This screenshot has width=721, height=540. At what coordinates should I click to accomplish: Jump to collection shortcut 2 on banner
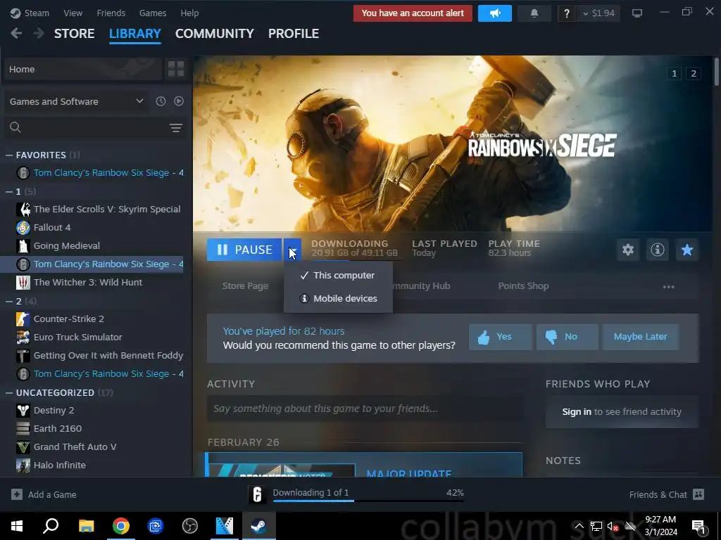point(694,73)
